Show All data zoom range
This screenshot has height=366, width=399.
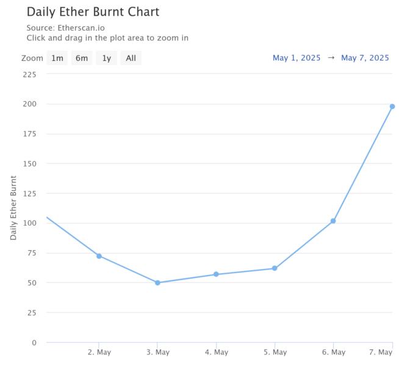click(131, 58)
